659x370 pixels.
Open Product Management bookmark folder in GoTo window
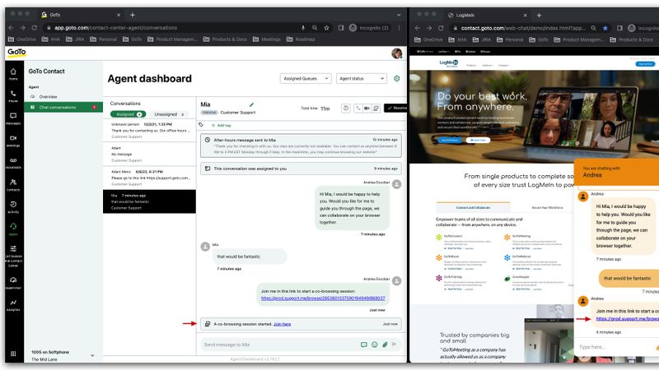[x=172, y=39]
